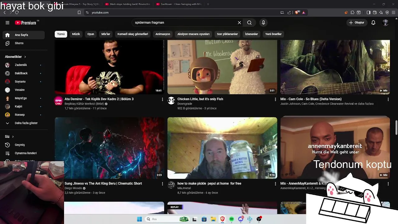This screenshot has height=224, width=398.
Task: Open more options for Chicken Little video
Action: point(275,99)
